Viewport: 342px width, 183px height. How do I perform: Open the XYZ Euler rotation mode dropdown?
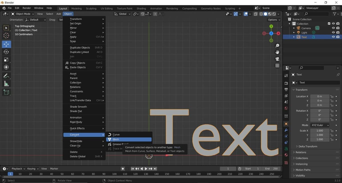tap(320, 125)
